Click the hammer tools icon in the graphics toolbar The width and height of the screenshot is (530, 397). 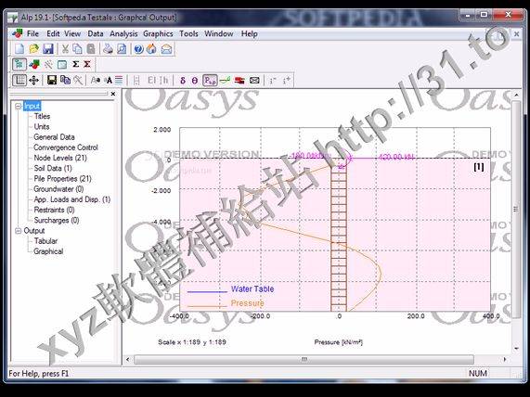coord(78,80)
